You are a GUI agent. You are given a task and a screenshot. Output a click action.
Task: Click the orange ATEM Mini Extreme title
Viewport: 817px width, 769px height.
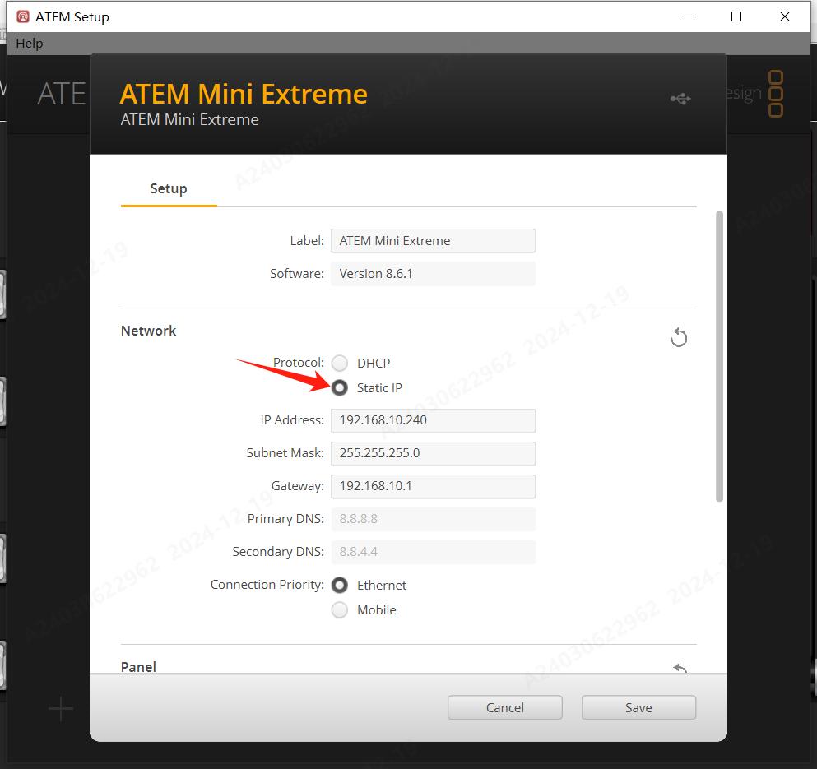tap(244, 95)
